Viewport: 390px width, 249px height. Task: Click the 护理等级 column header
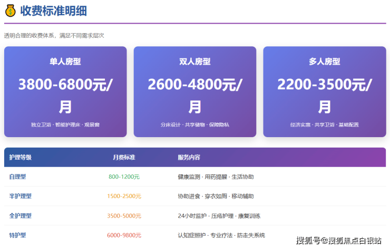point(21,157)
